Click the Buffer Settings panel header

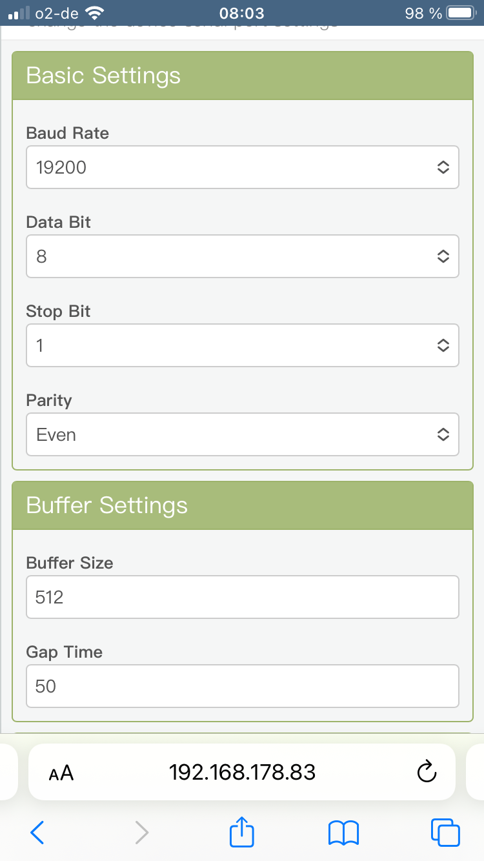point(243,505)
